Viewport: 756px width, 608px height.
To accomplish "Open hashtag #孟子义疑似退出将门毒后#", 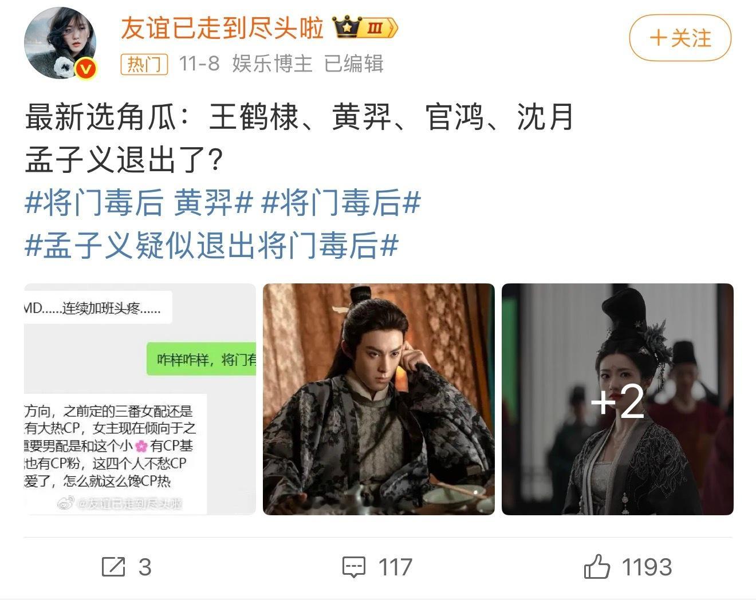I will pos(212,246).
